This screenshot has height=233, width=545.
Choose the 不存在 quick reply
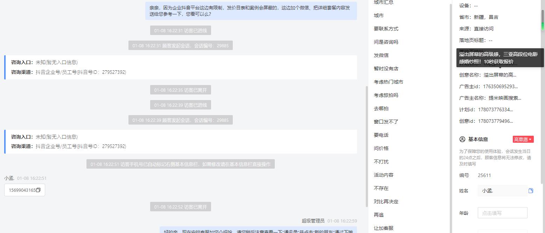click(x=381, y=188)
